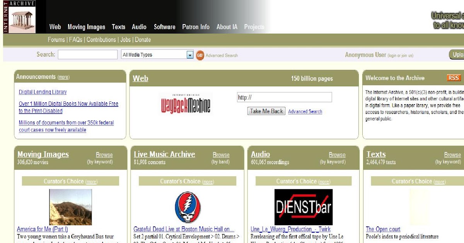Viewport: 464px width, 243px height.
Task: Select the '306,620 movies' count text
Action: 33,162
